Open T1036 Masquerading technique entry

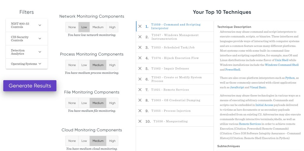[169, 121]
